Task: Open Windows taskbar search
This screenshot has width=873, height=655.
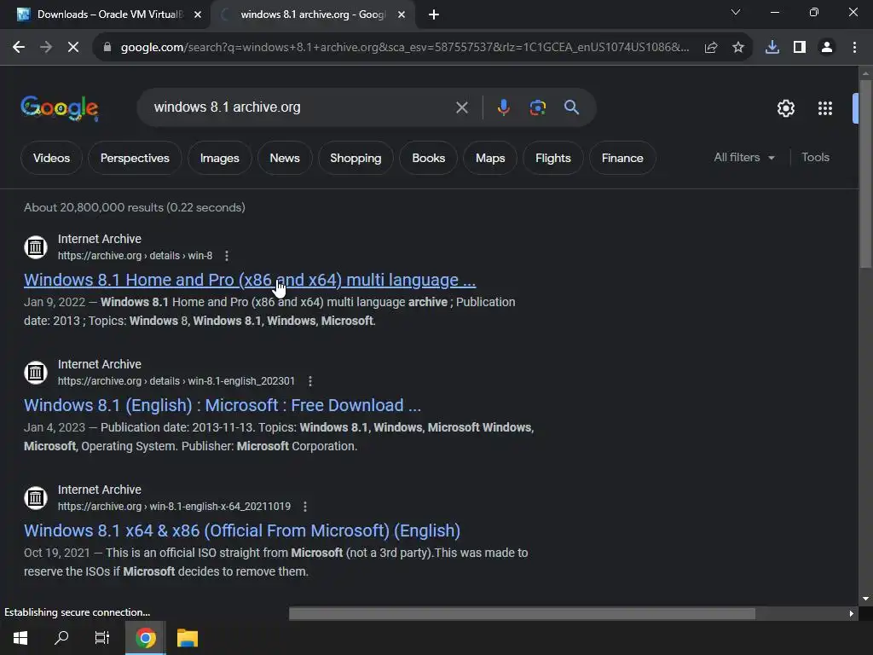Action: pyautogui.click(x=61, y=638)
